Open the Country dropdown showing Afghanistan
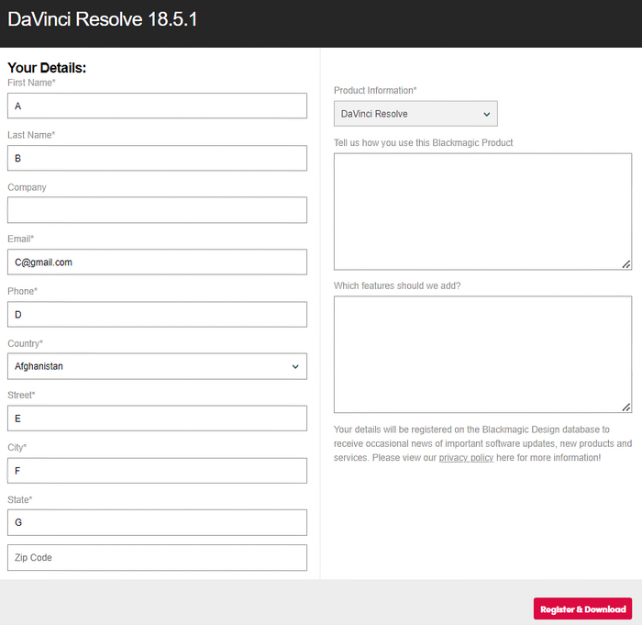 [x=157, y=366]
